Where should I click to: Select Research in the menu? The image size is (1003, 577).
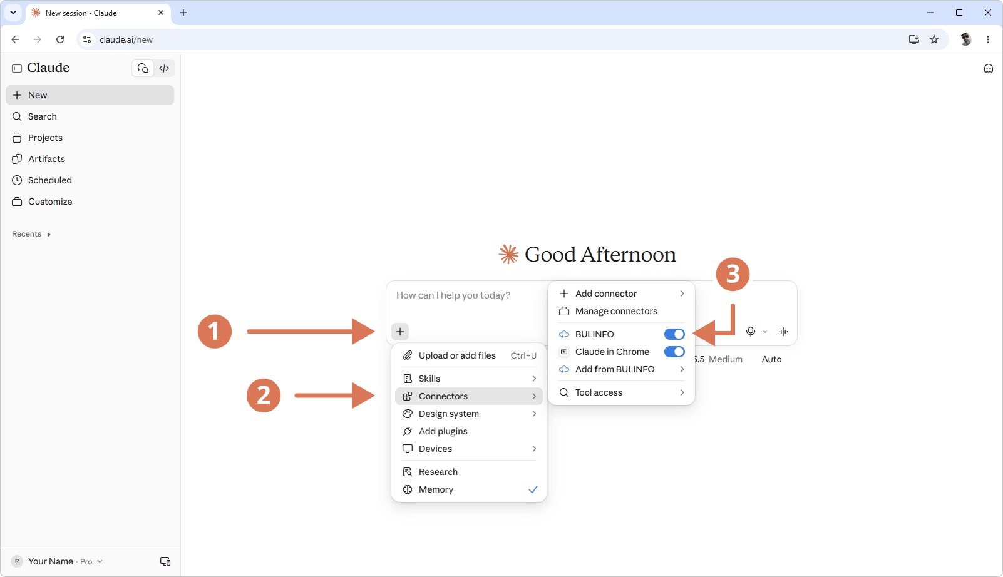point(469,472)
